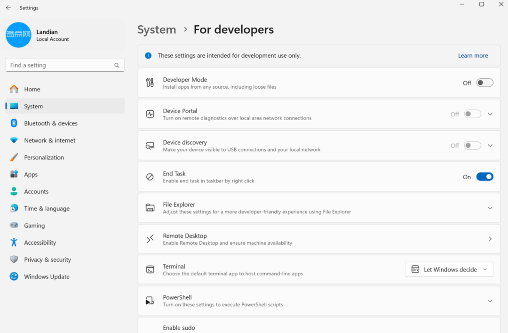508x333 pixels.
Task: Click the Developer Mode tools icon
Action: click(x=150, y=83)
